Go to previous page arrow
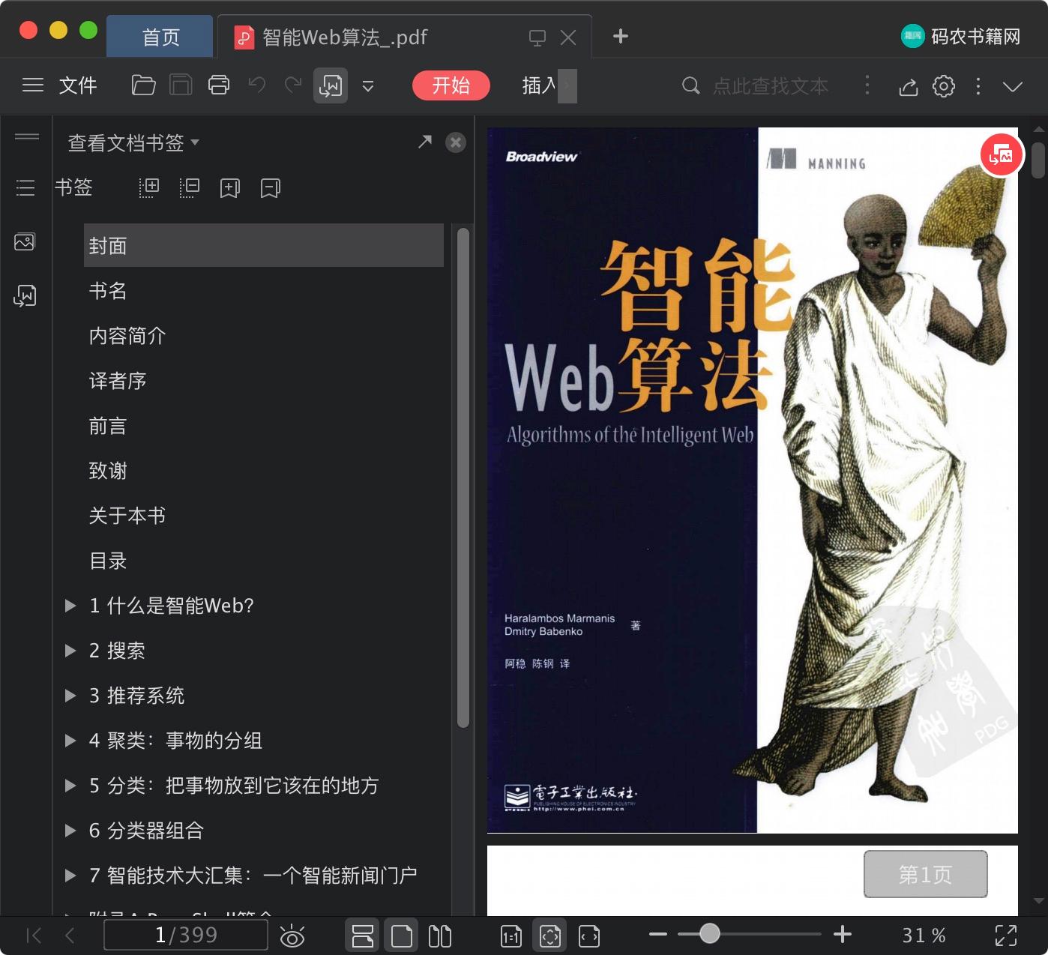 coord(70,935)
